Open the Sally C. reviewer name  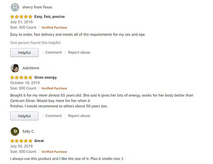(28, 132)
